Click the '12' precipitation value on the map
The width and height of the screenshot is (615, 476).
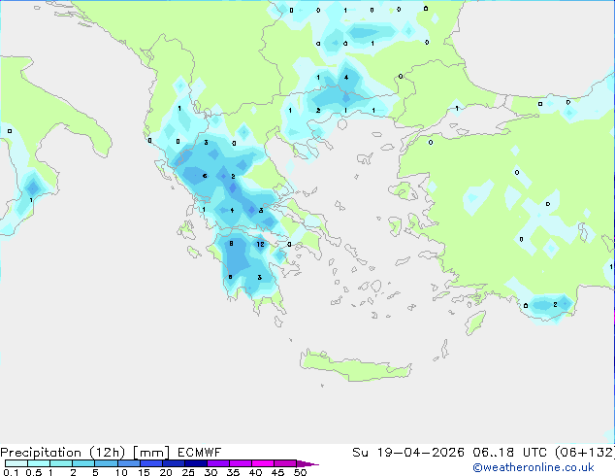pyautogui.click(x=260, y=244)
